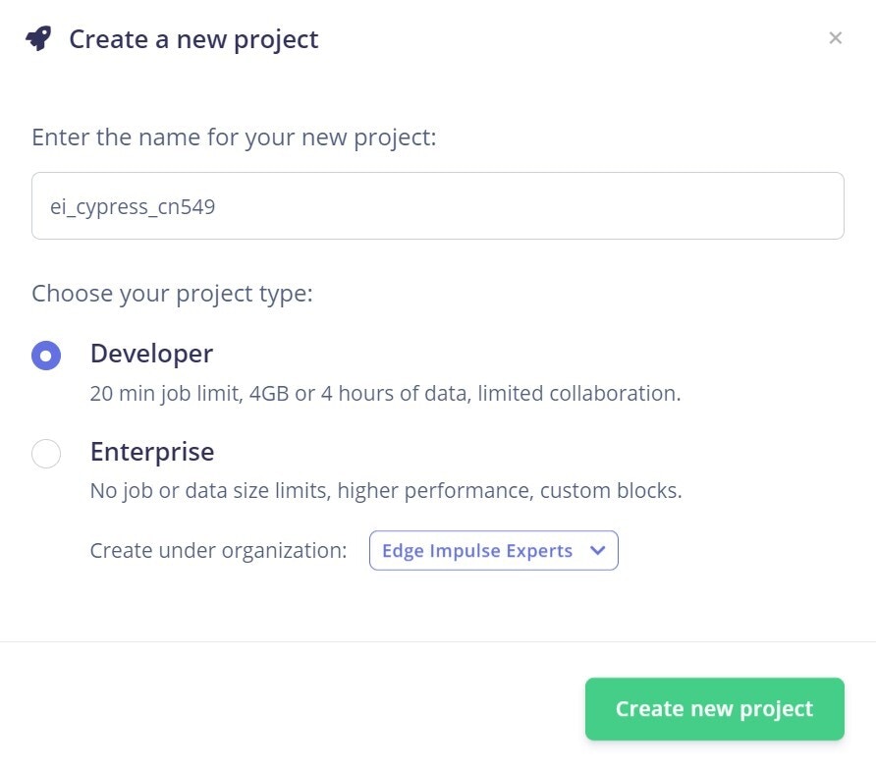Click the 'Enter the name for your new project' label
Image resolution: width=876 pixels, height=769 pixels.
[234, 137]
